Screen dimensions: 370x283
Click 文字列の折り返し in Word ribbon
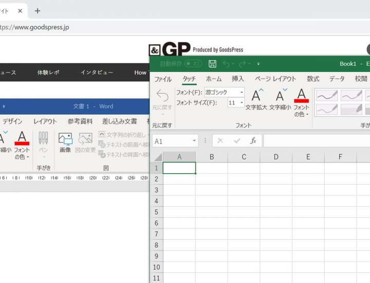[x=124, y=135]
